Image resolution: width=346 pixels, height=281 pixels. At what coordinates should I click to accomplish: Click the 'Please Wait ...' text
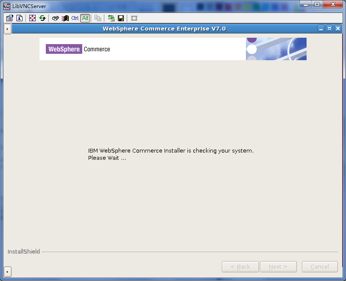click(107, 158)
